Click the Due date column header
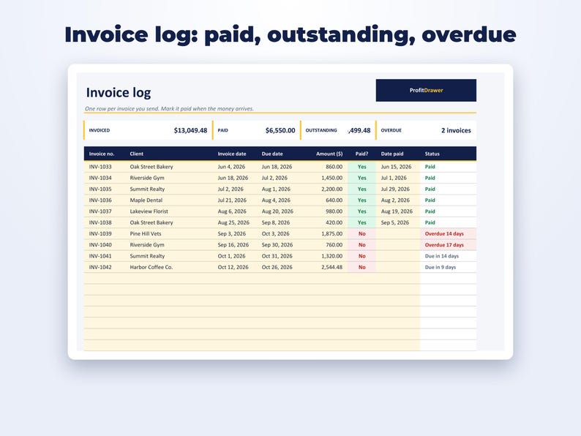Image resolution: width=581 pixels, height=436 pixels. 272,154
